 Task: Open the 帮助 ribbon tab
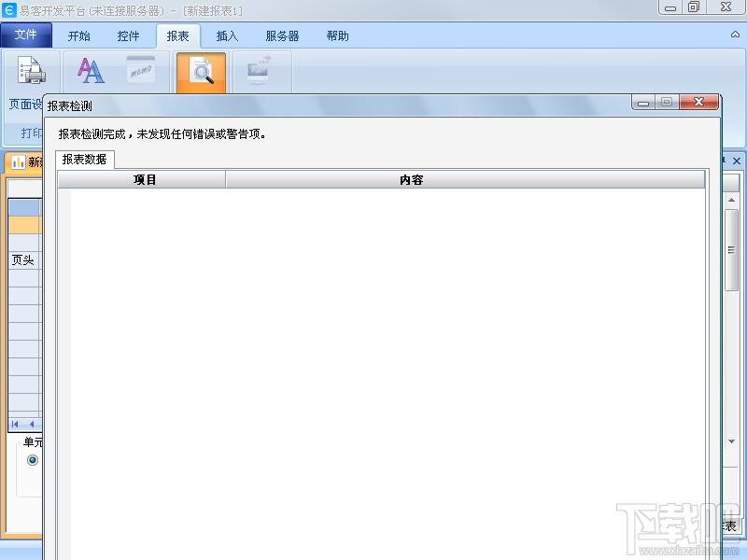coord(337,36)
